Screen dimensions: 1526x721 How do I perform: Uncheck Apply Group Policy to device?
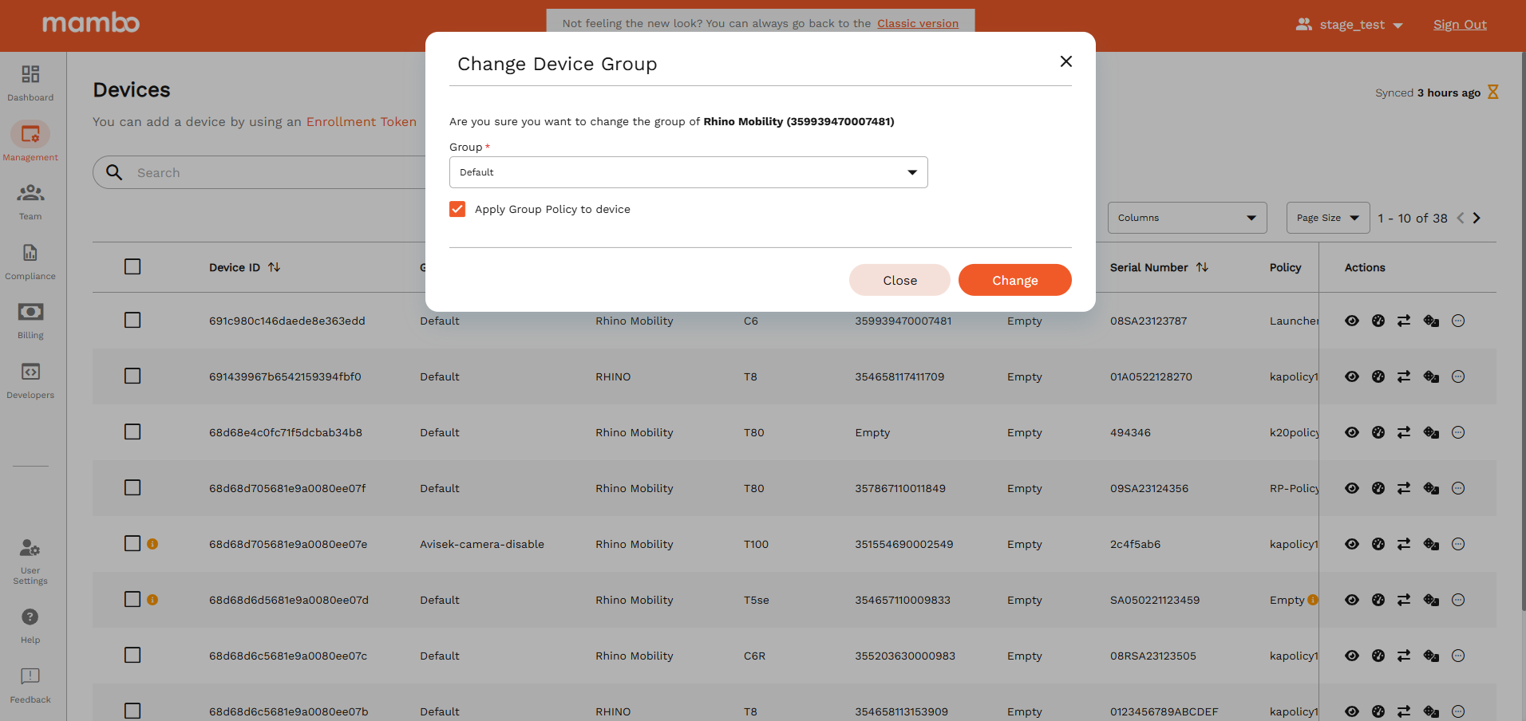pos(457,209)
